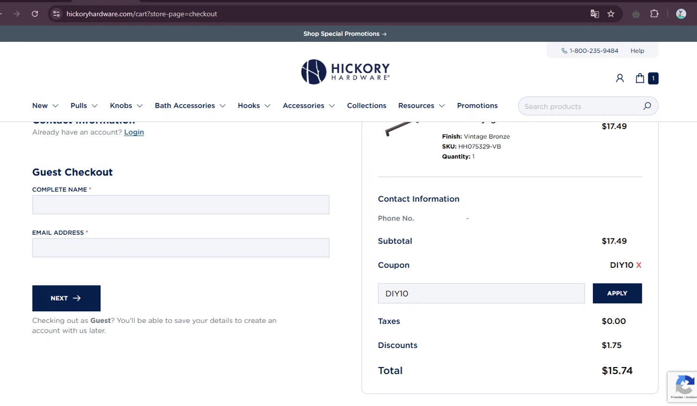
Task: Click the coupon code field containing DIY10
Action: 481,293
